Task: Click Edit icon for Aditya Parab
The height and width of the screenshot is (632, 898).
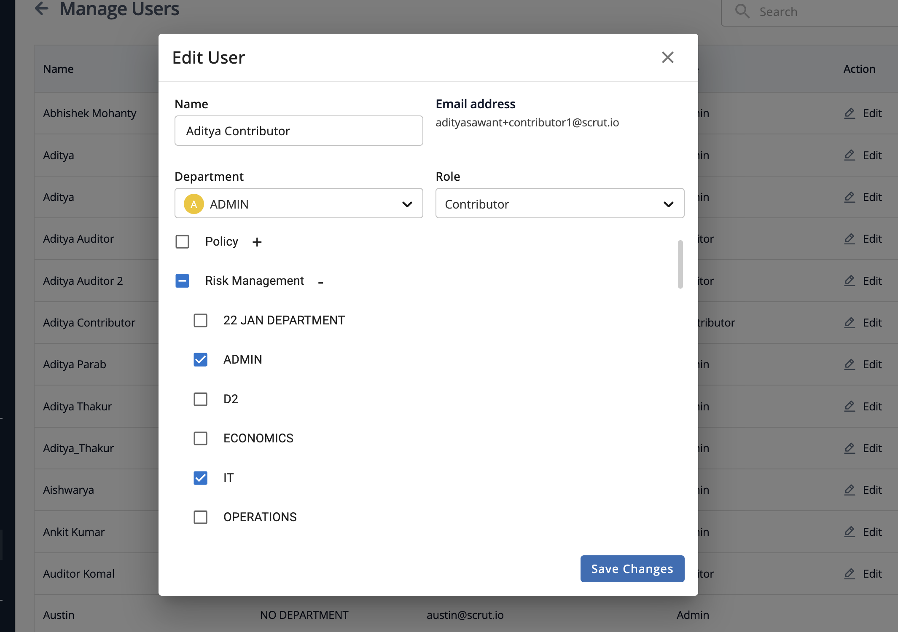Action: point(850,364)
